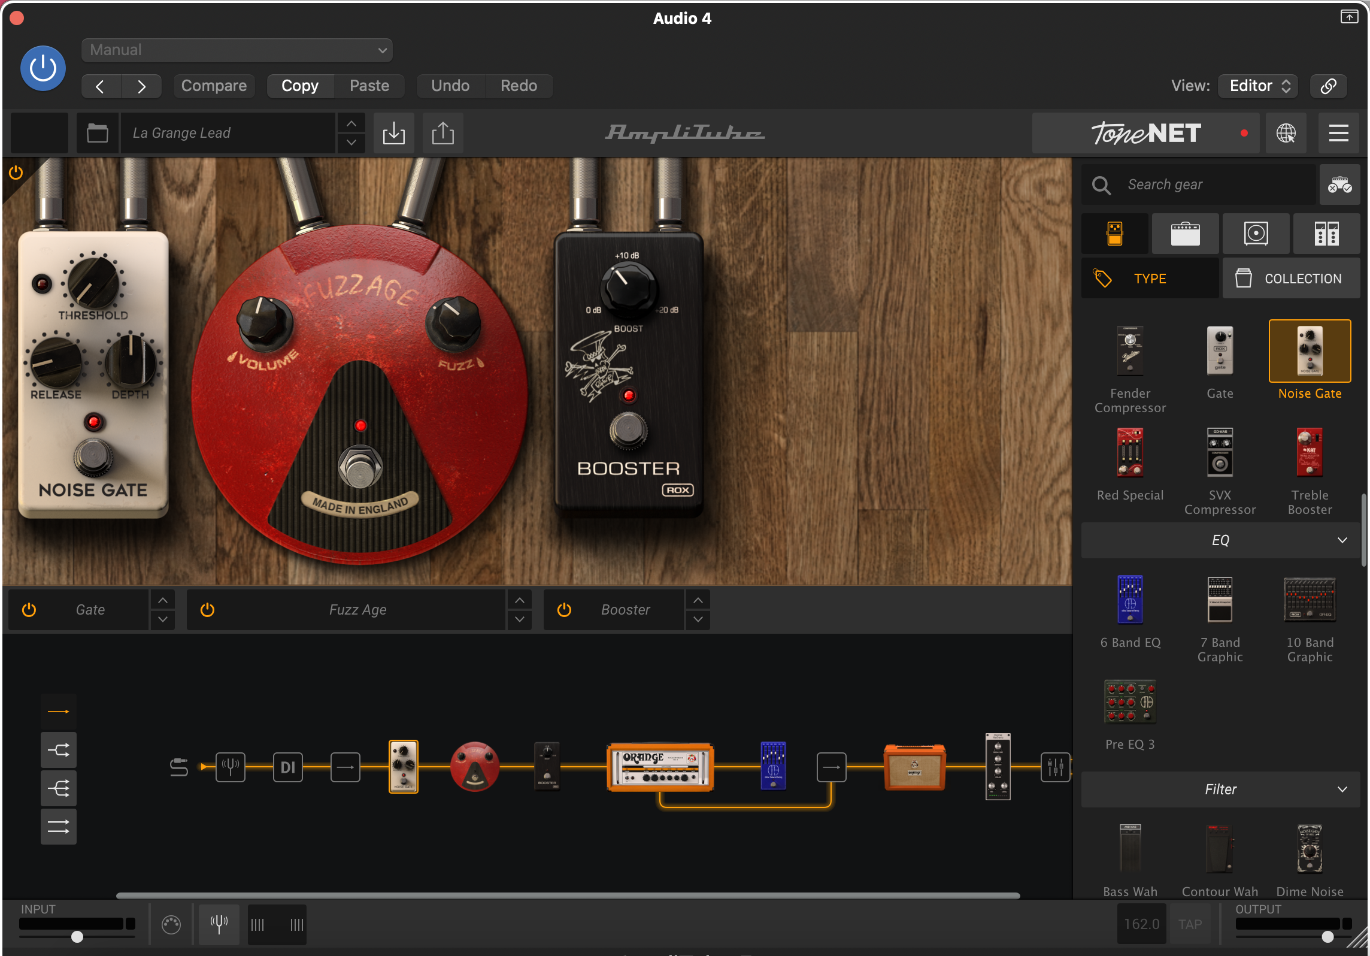The width and height of the screenshot is (1370, 956).
Task: Select the rack effects gear category tab
Action: [x=1327, y=234]
